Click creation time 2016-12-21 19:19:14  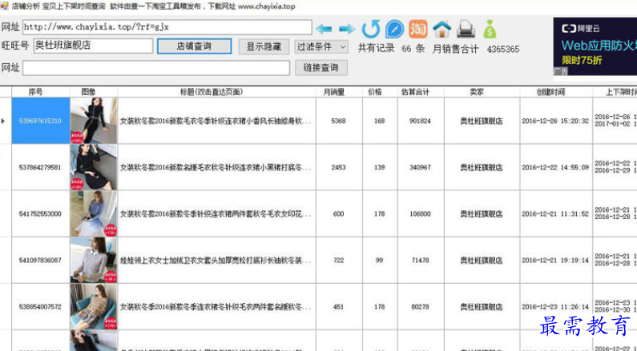click(x=555, y=260)
